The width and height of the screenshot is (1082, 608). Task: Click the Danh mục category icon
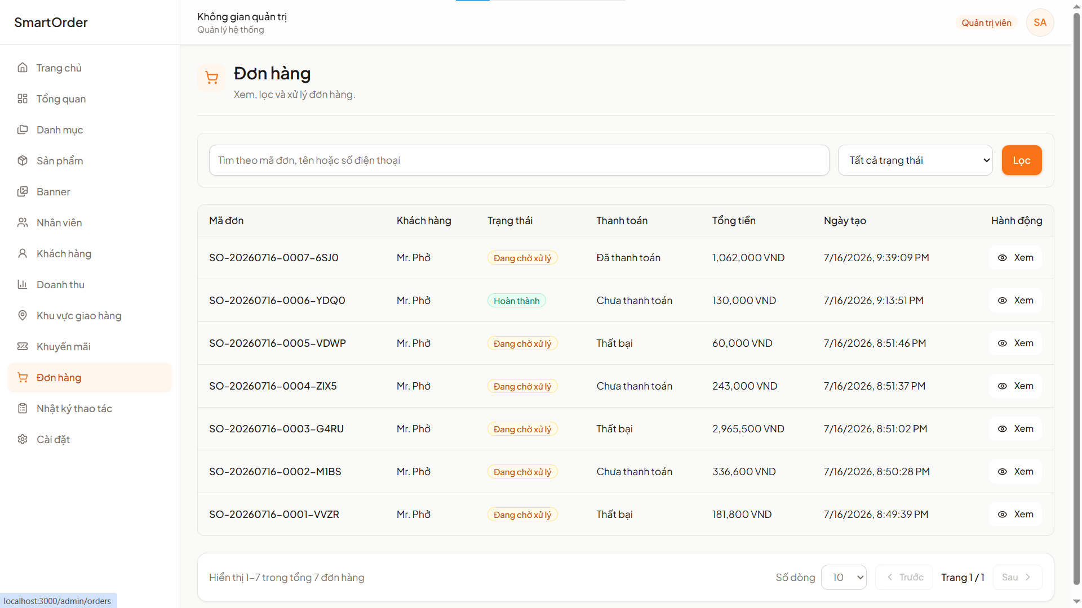pyautogui.click(x=23, y=129)
